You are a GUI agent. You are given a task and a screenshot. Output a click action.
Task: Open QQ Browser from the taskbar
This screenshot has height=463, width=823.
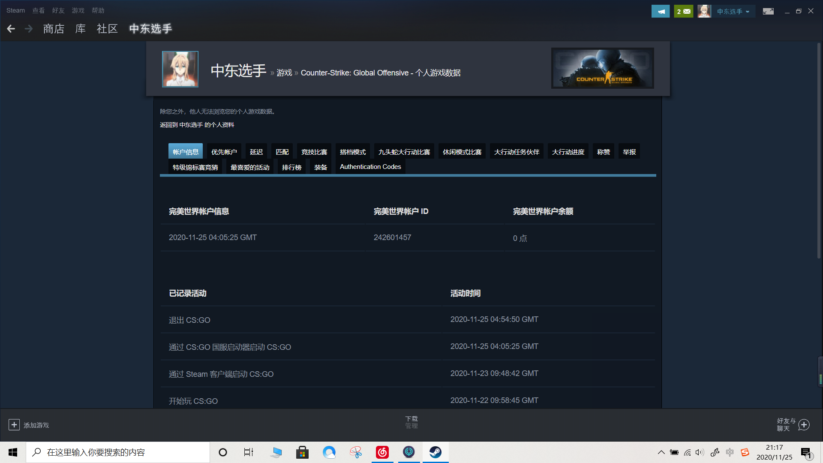tap(329, 452)
